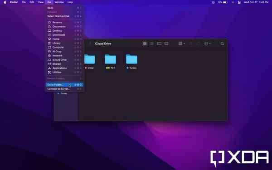The width and height of the screenshot is (272, 170).
Task: Open the View menu
Action: pyautogui.click(x=41, y=2)
